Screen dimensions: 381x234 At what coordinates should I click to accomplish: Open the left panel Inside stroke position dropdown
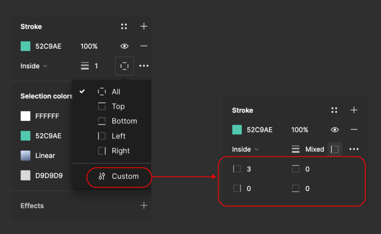pos(34,66)
